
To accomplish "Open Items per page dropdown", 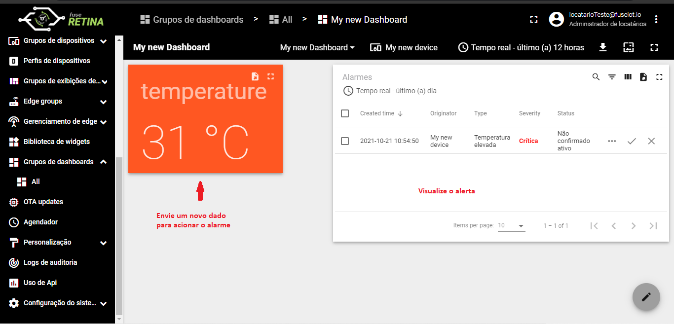I will click(x=511, y=226).
